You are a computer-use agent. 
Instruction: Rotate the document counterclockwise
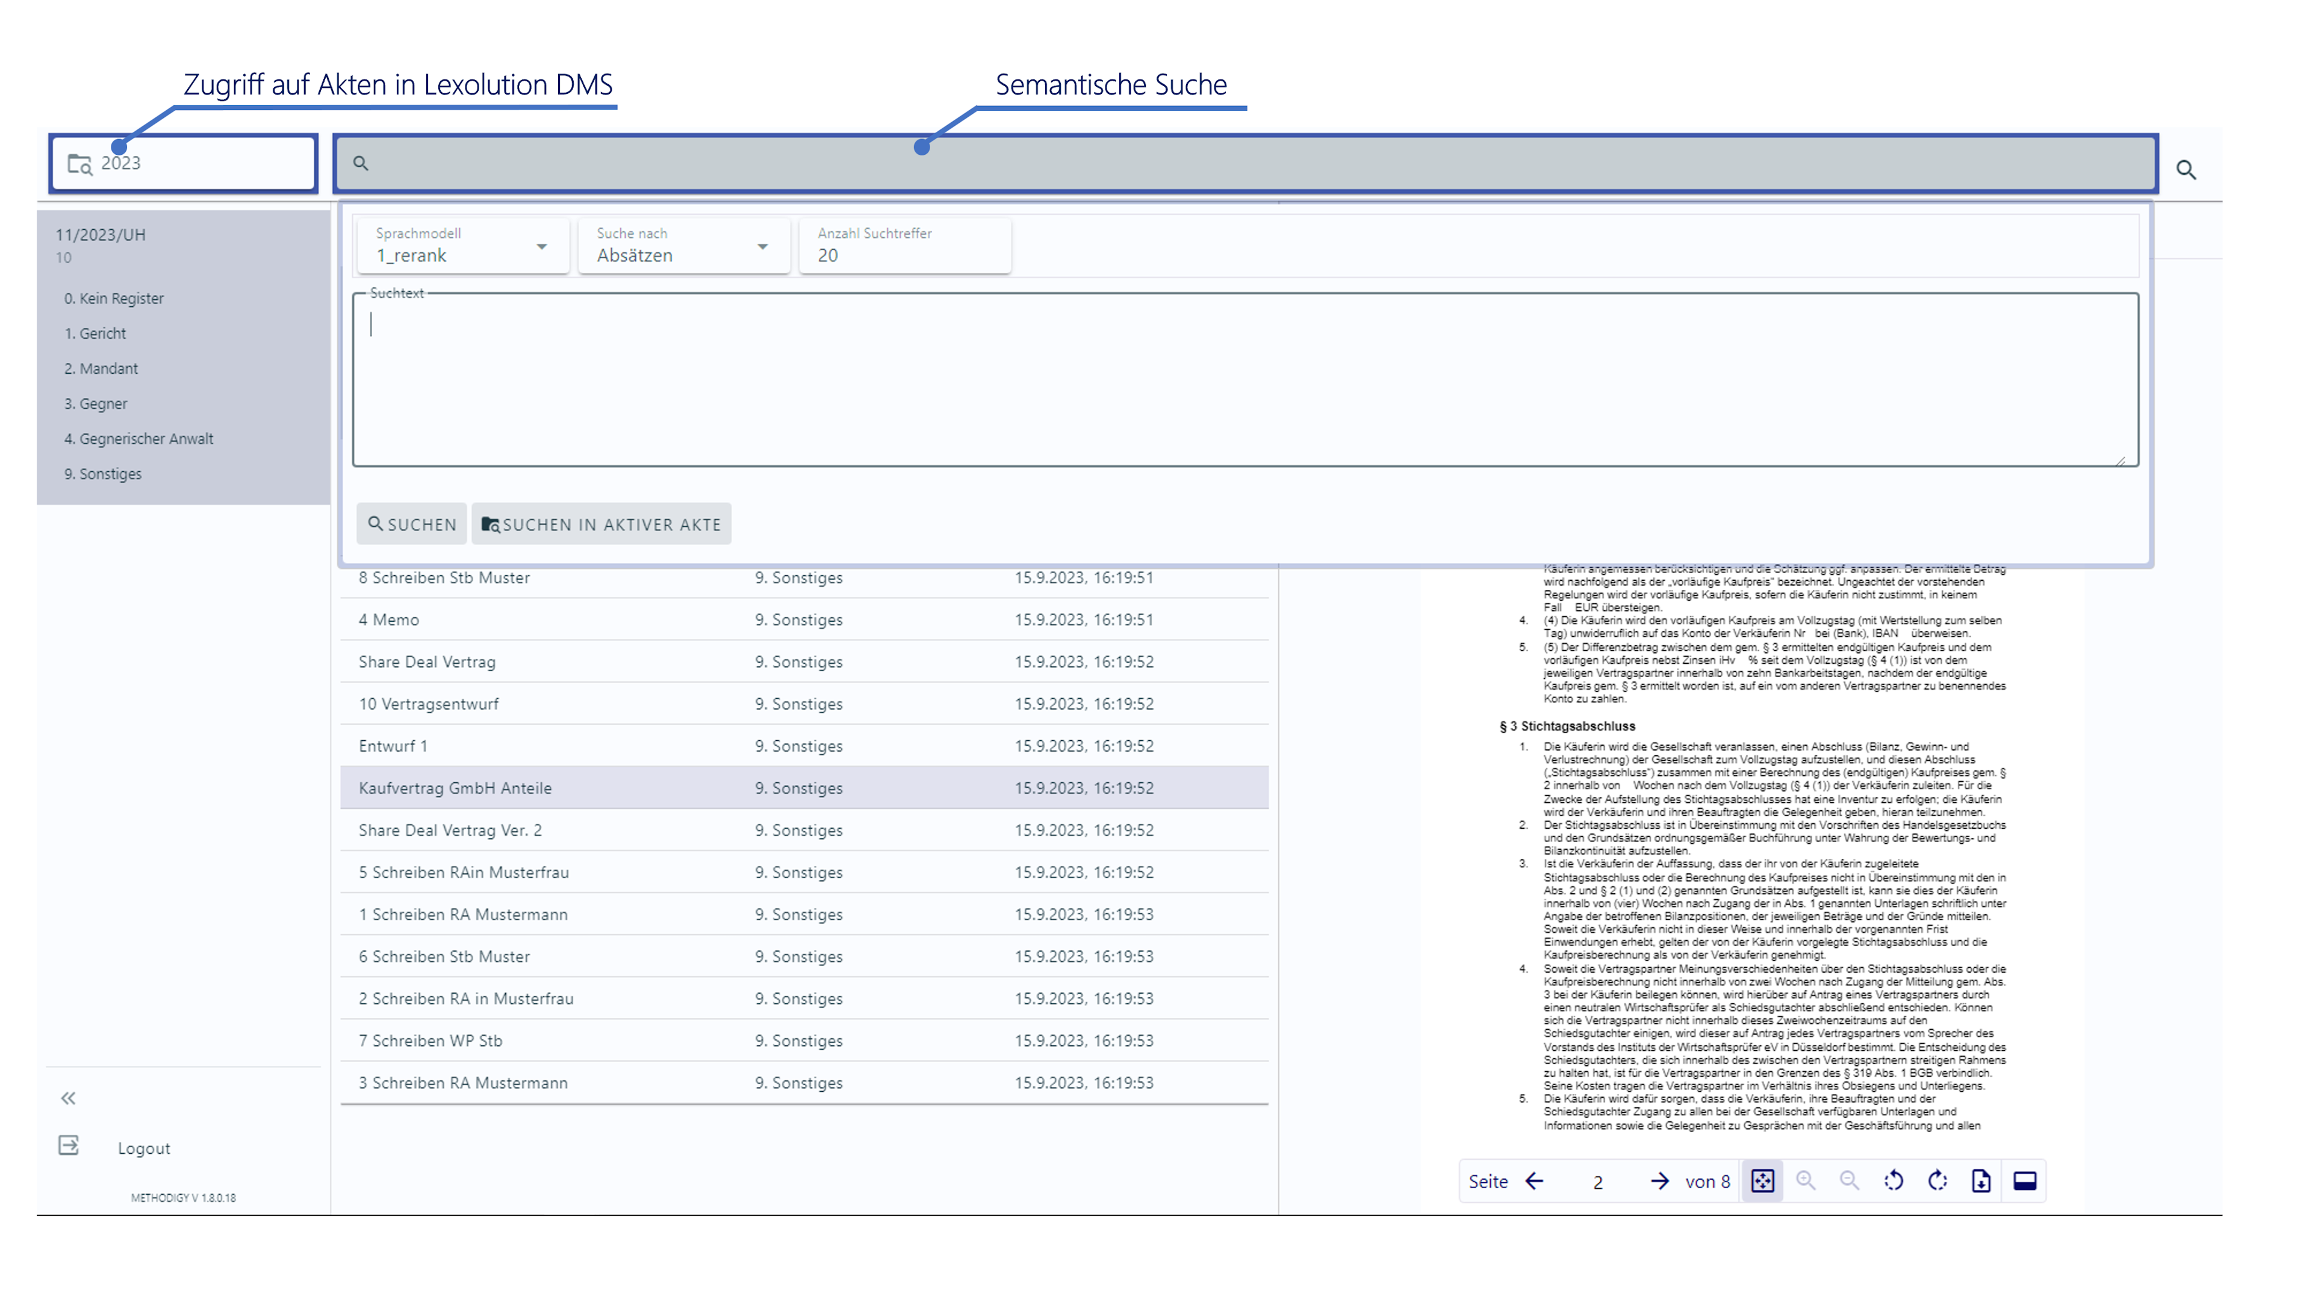click(x=1894, y=1181)
